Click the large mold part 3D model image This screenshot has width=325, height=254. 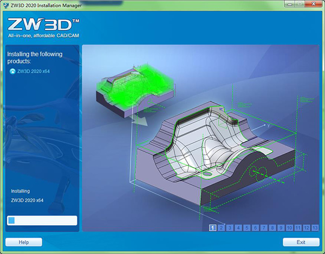(217, 157)
